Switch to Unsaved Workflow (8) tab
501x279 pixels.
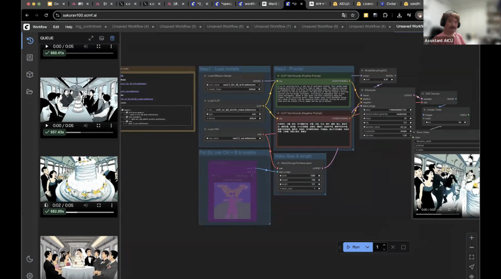[x=320, y=27]
